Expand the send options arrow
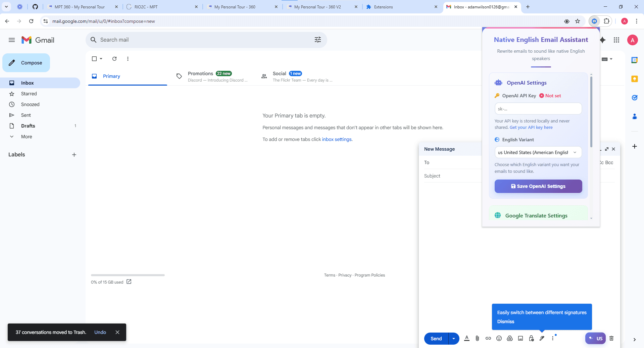 (x=454, y=339)
